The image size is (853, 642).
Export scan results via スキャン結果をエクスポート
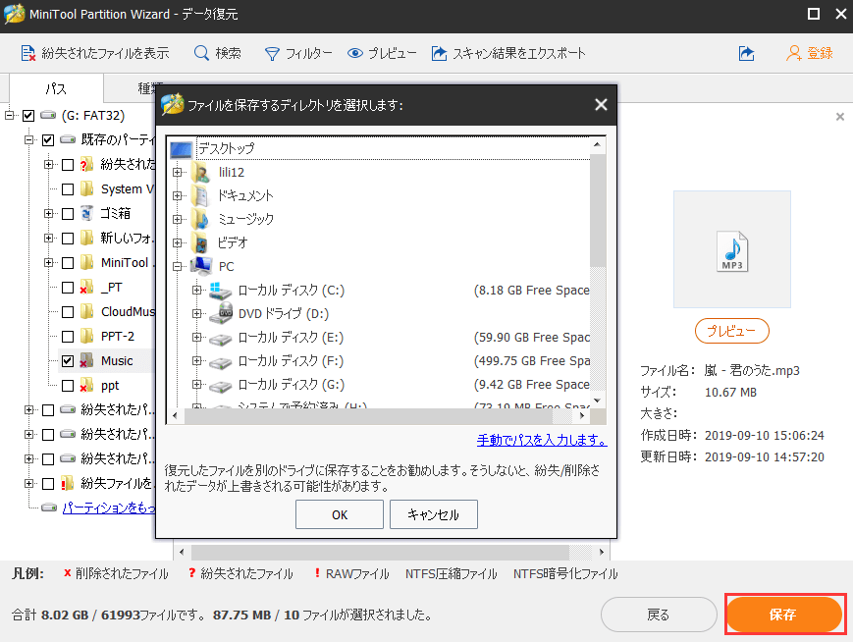tap(508, 53)
